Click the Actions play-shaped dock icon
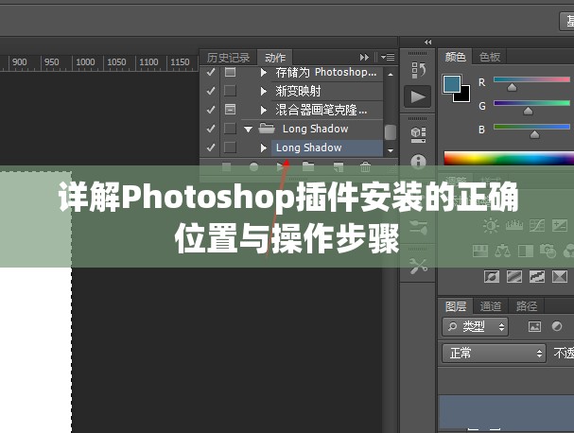The image size is (574, 433). coord(418,97)
